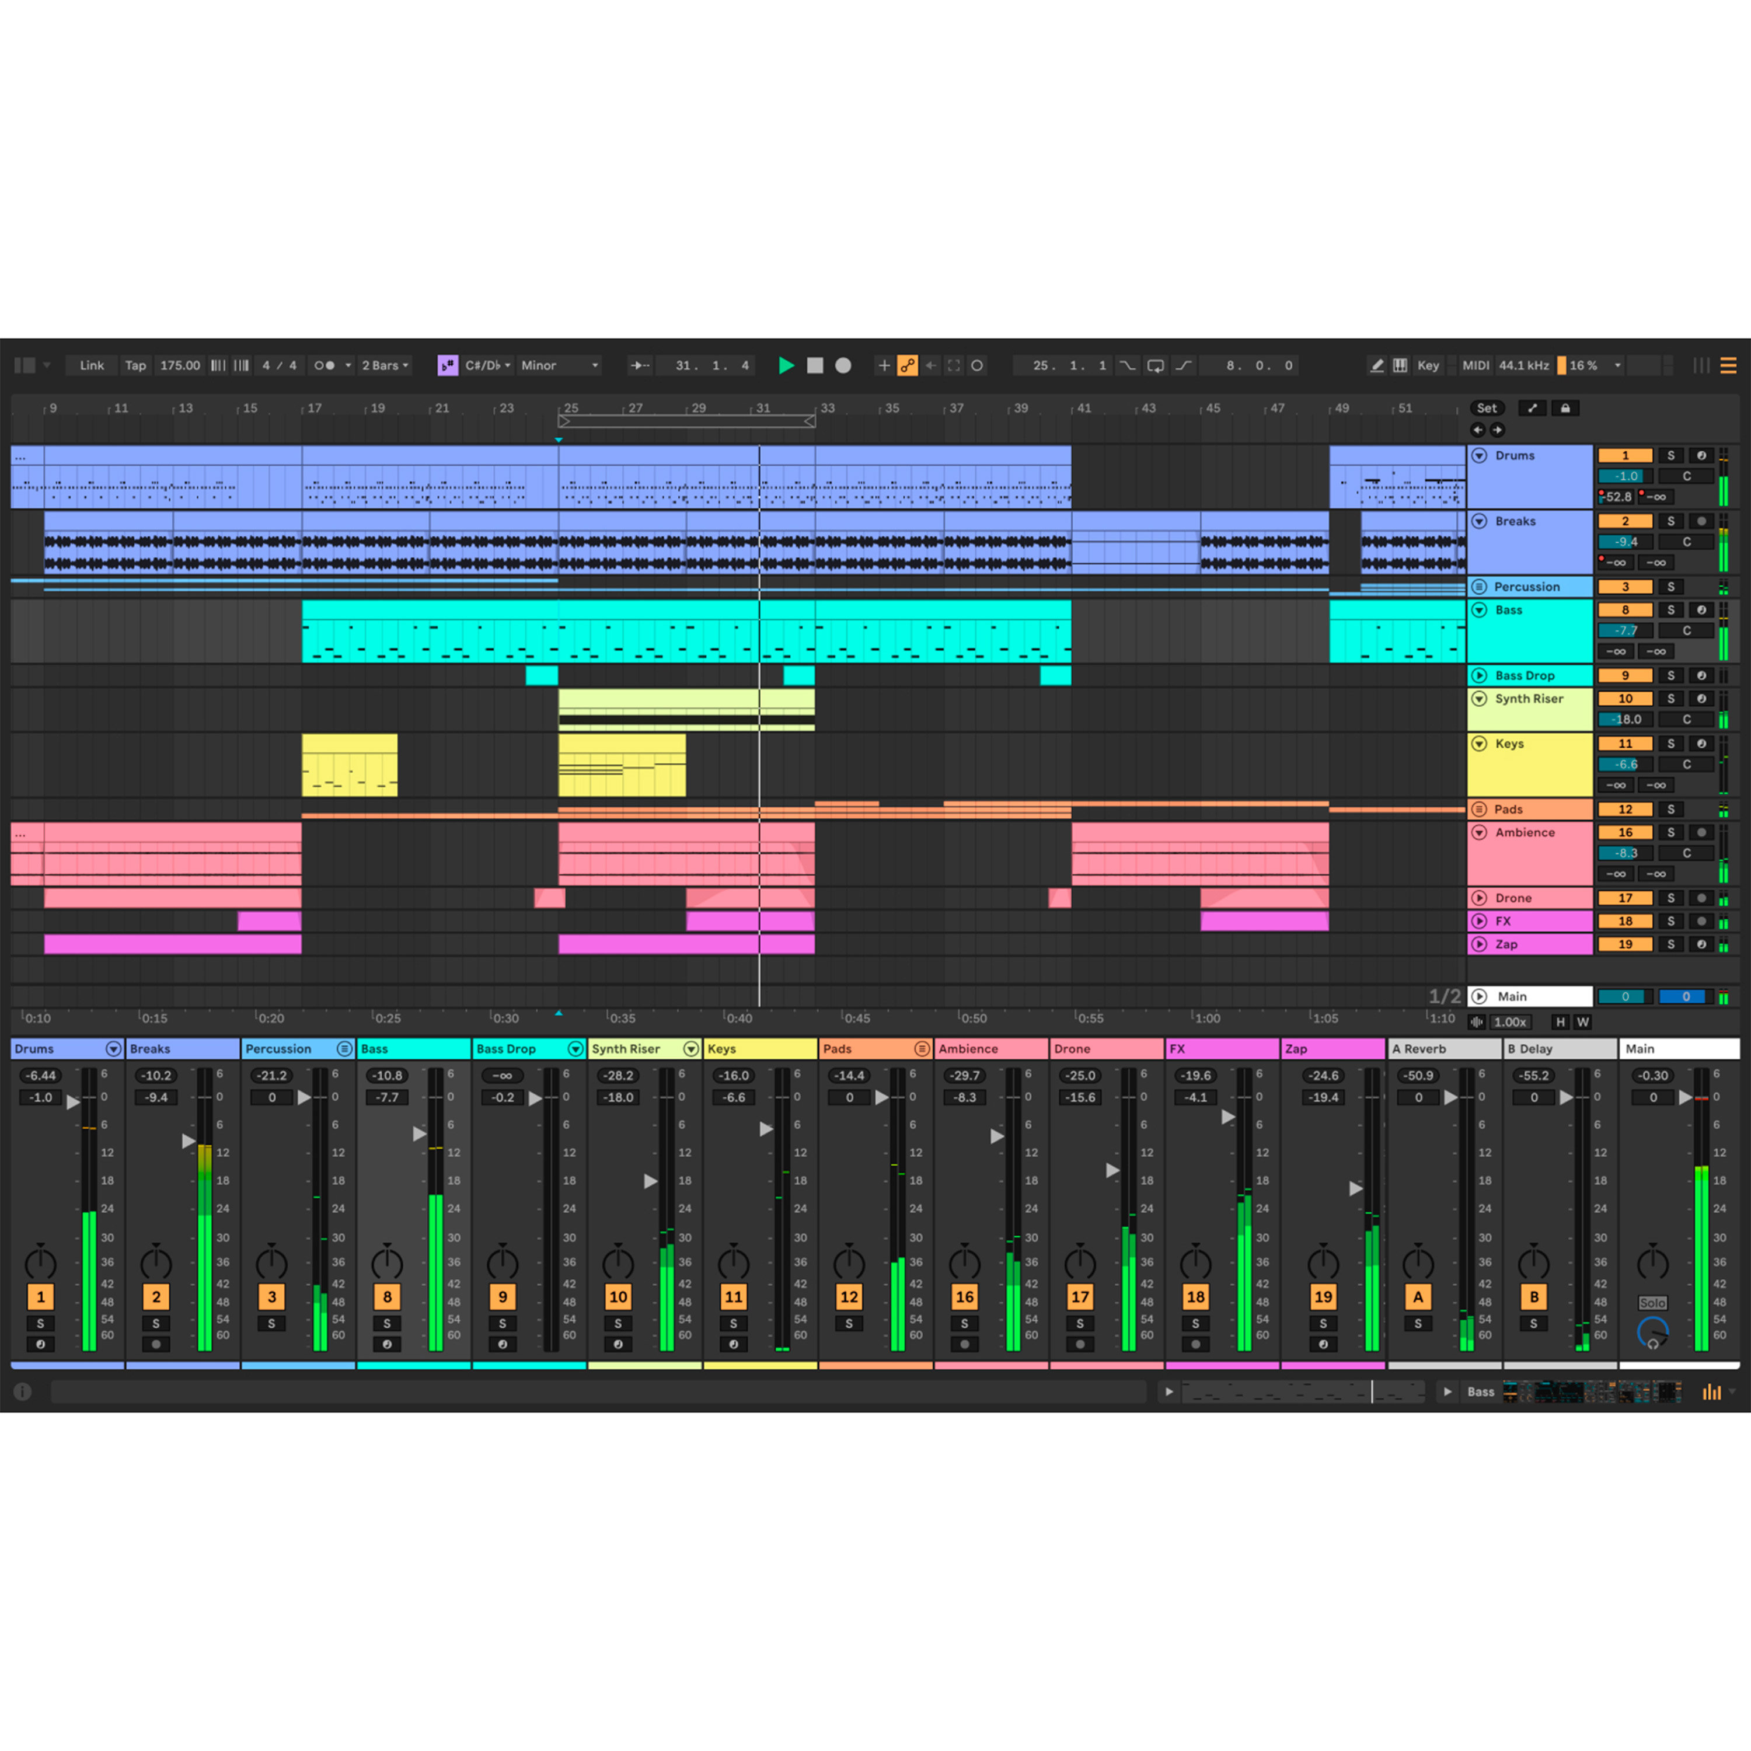Screen dimensions: 1751x1751
Task: Click the Tap tempo button
Action: (x=136, y=365)
